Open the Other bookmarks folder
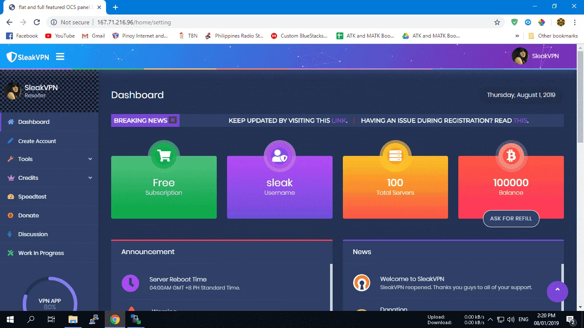 (553, 36)
